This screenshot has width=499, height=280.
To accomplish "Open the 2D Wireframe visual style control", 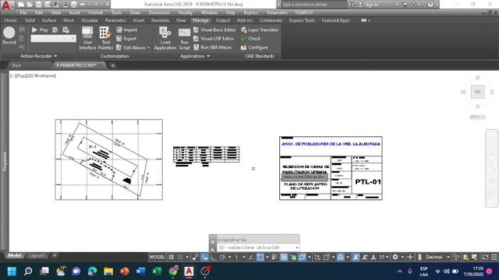I will pyautogui.click(x=41, y=75).
